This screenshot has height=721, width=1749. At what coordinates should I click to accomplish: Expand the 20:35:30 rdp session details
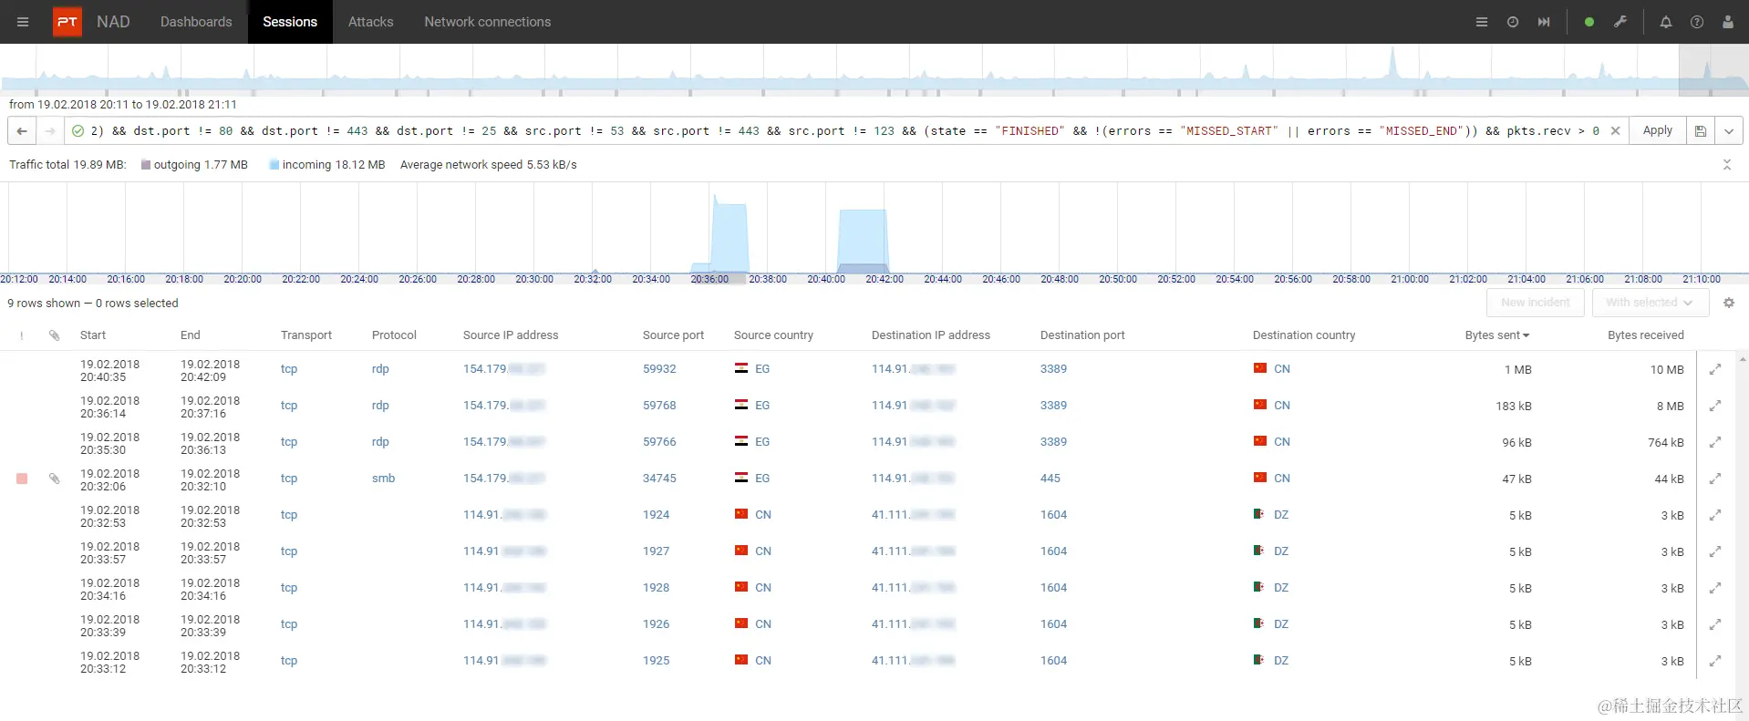[x=1715, y=442]
